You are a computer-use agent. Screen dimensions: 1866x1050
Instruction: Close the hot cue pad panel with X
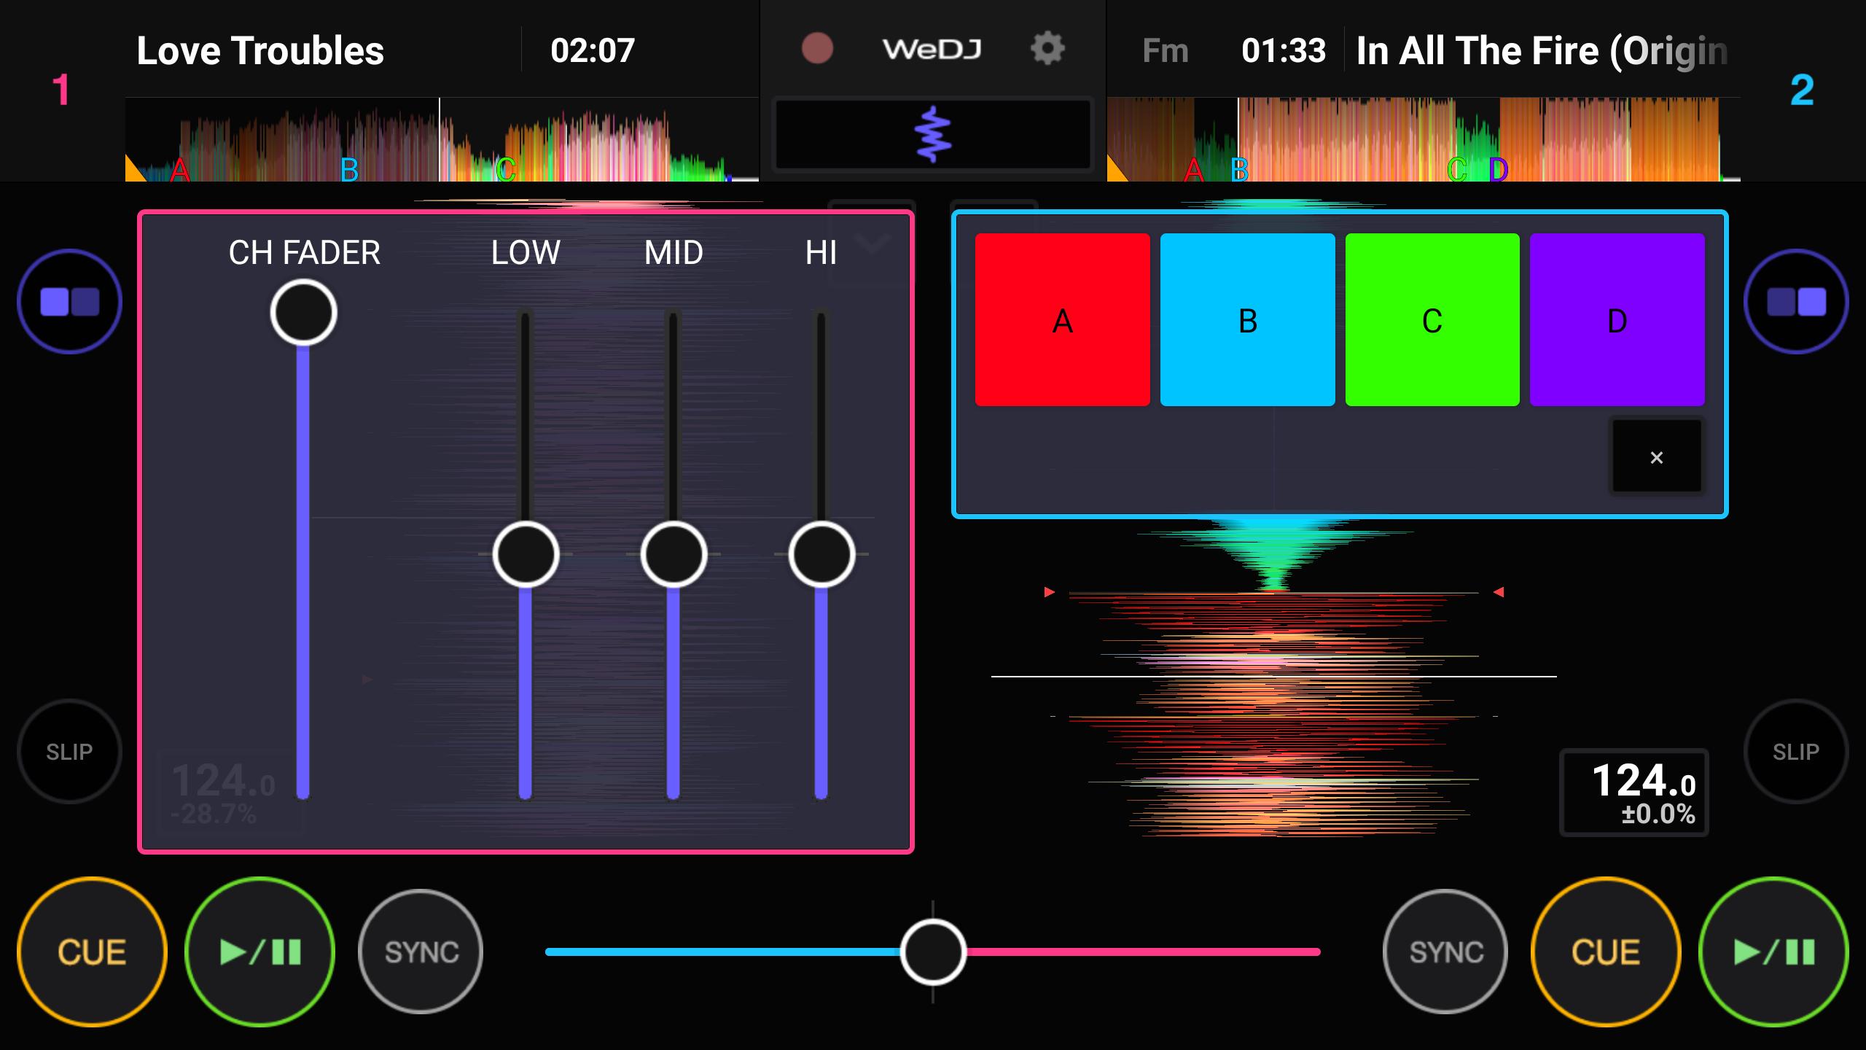[1657, 456]
